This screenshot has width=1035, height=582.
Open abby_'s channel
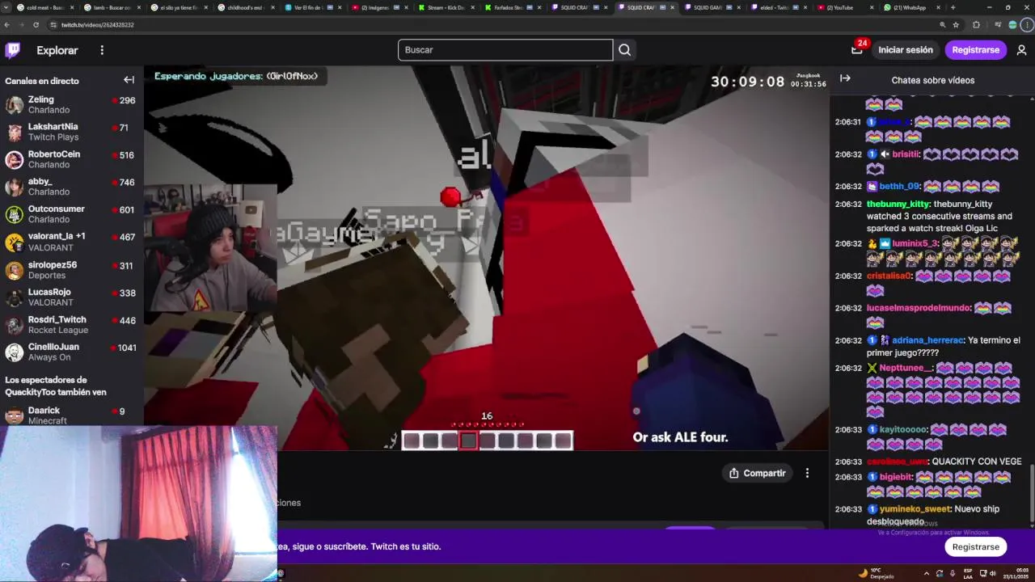click(72, 187)
